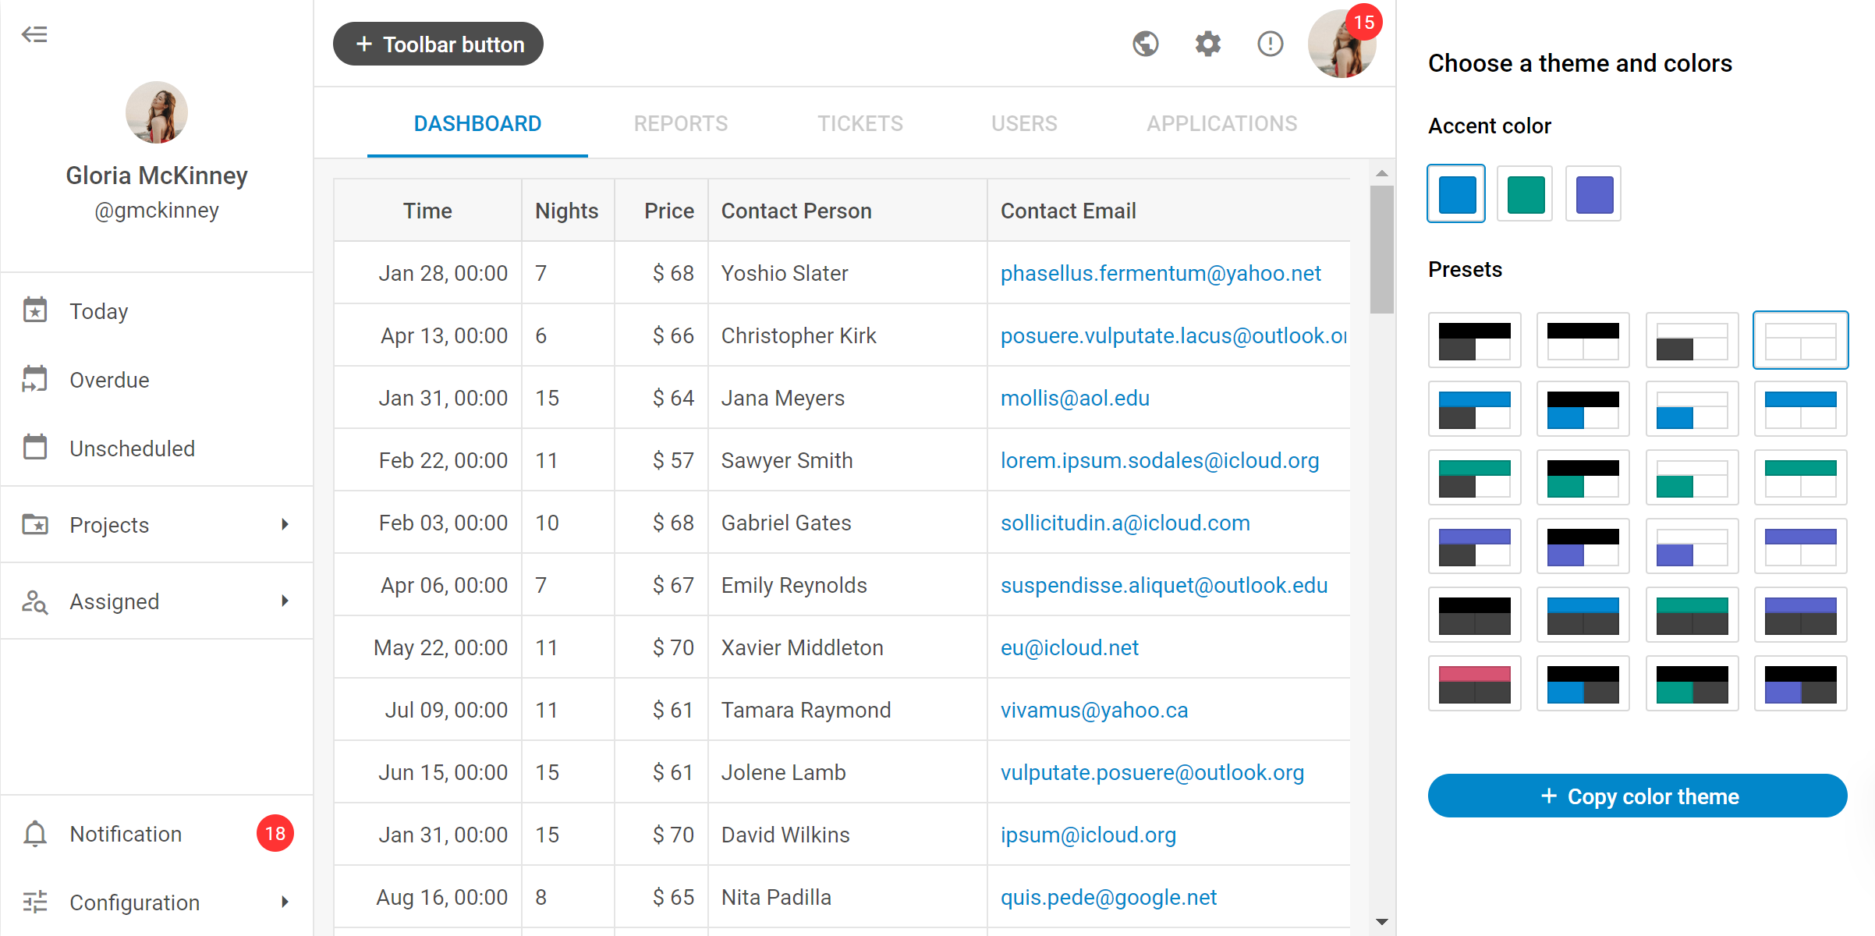Select the currently highlighted white preset theme
Viewport: 1875px width, 936px height.
pos(1801,340)
